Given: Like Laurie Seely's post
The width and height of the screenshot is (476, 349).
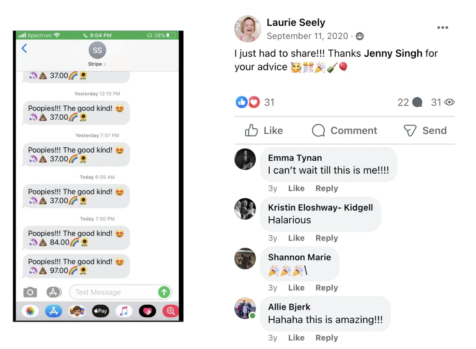Looking at the screenshot, I should click(x=264, y=130).
